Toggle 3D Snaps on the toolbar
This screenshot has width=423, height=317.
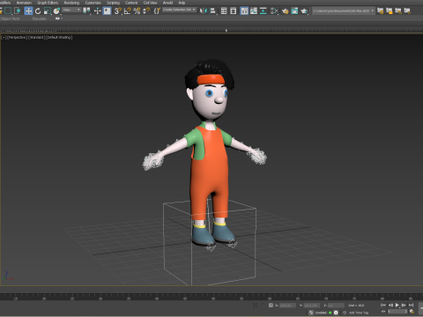tap(118, 11)
